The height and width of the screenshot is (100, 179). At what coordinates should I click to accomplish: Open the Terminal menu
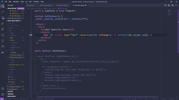coord(36,2)
